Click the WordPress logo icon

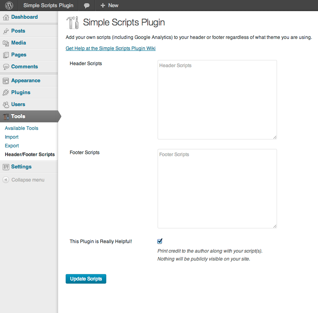[x=10, y=6]
